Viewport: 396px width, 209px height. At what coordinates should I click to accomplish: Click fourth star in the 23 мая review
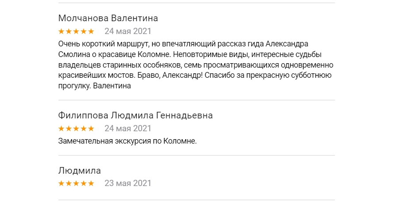(84, 183)
